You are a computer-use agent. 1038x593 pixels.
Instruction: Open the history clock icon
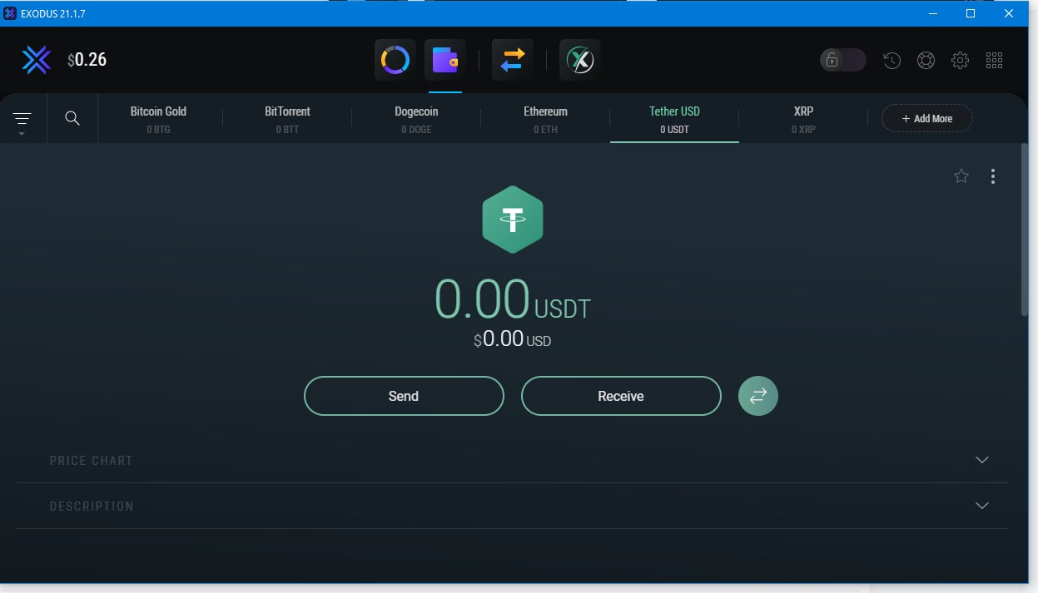tap(891, 60)
